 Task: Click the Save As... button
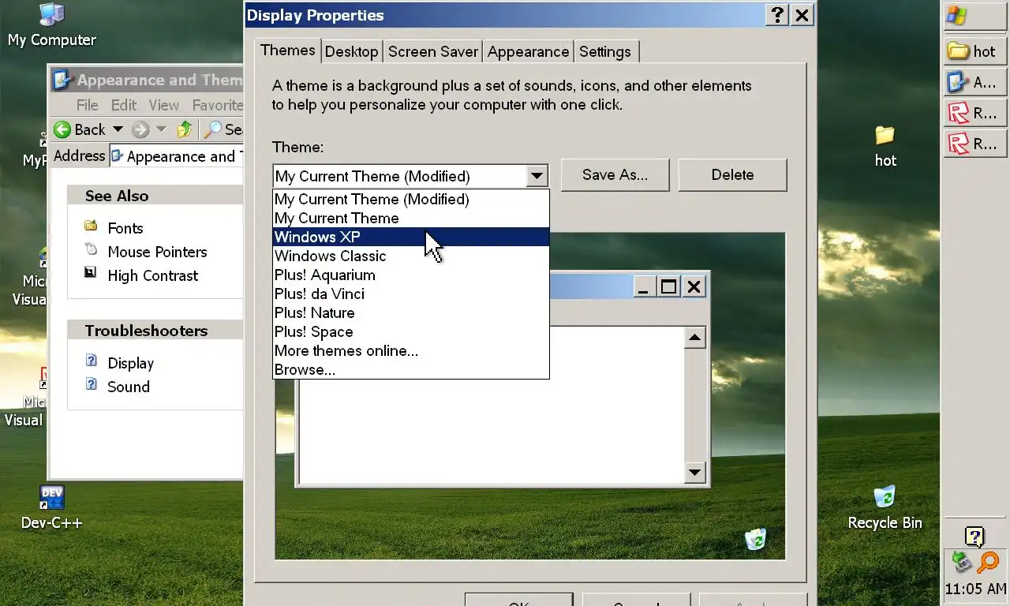[x=615, y=175]
